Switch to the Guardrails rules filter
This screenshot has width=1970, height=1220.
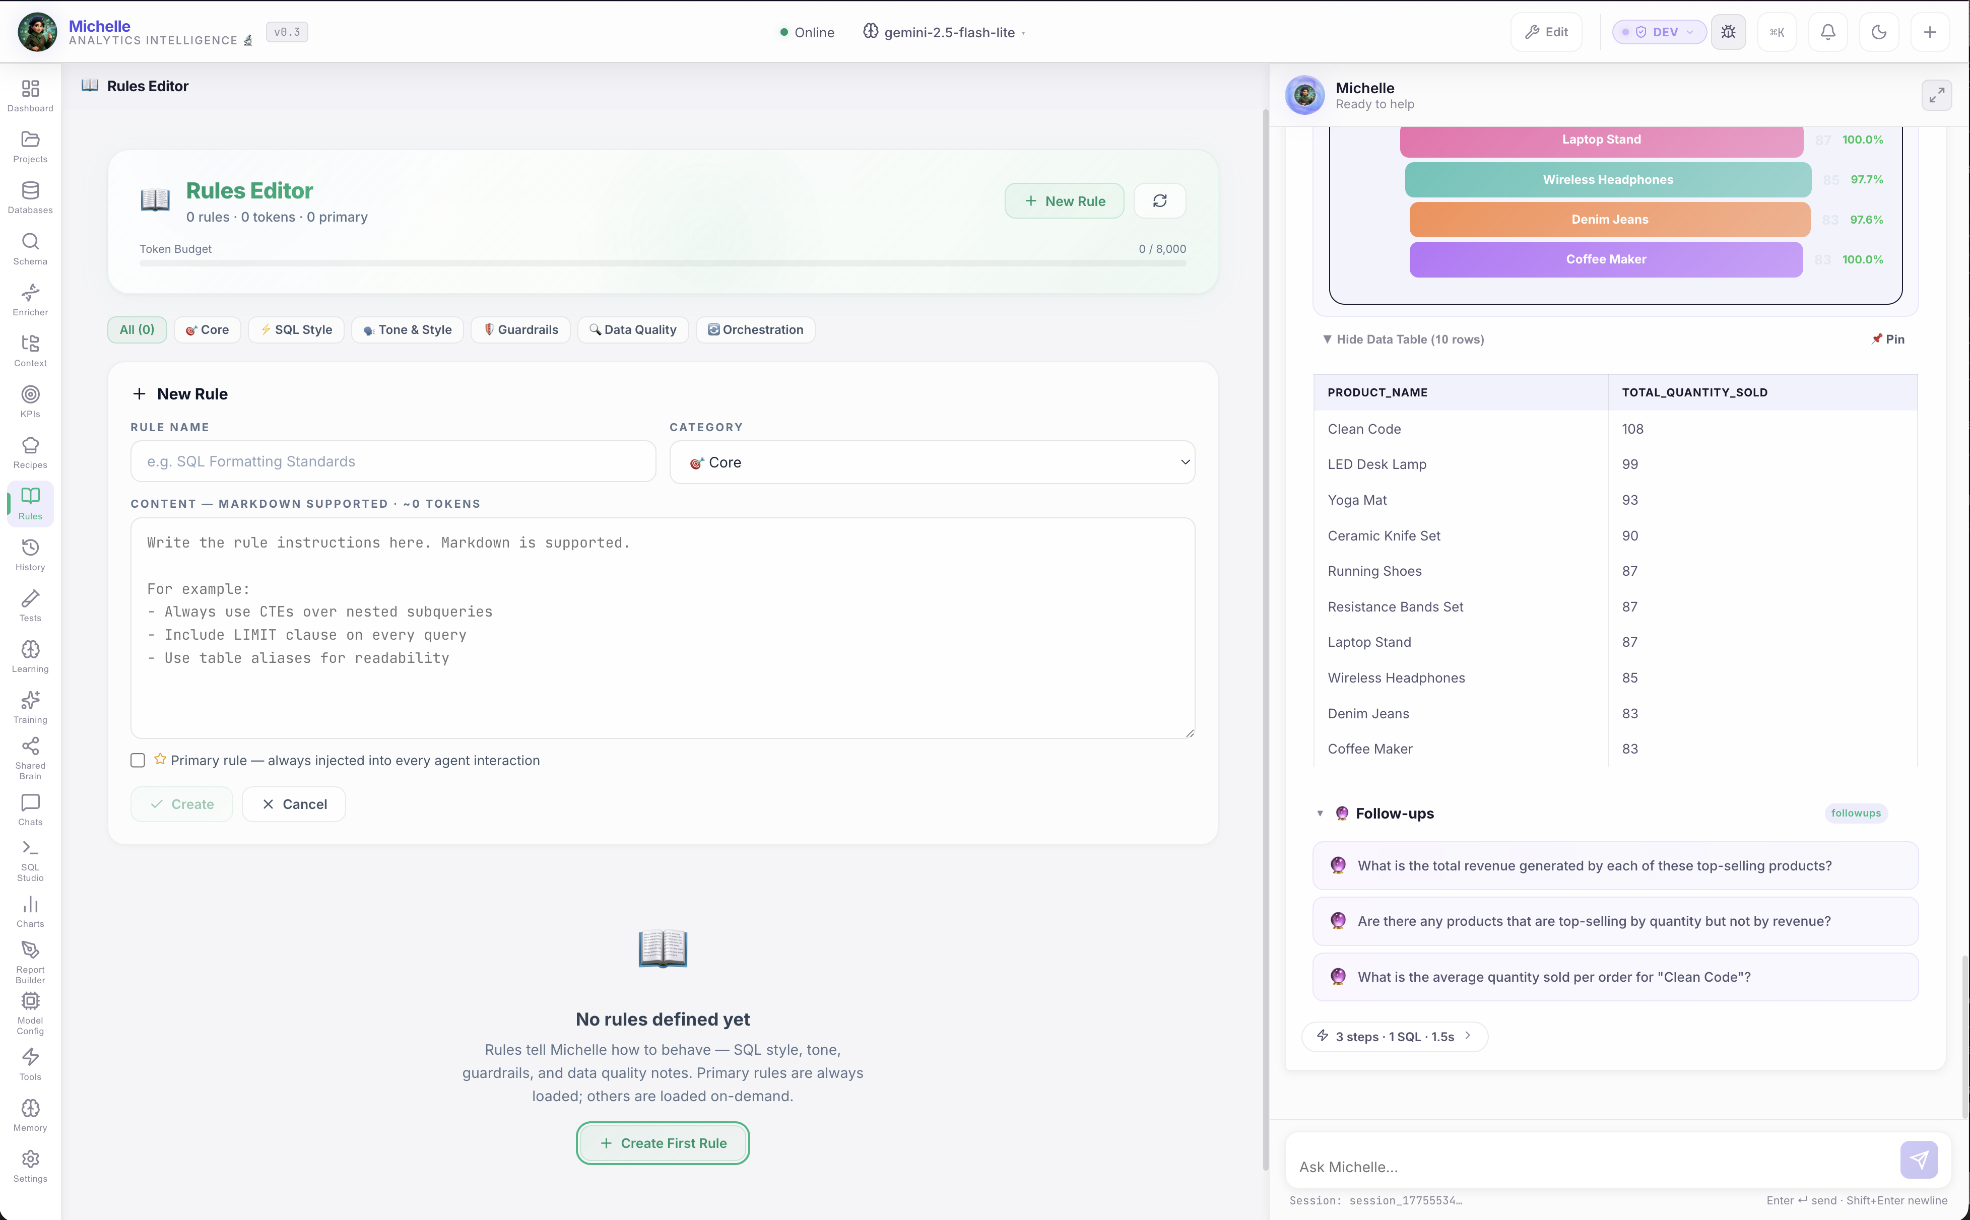pos(520,329)
